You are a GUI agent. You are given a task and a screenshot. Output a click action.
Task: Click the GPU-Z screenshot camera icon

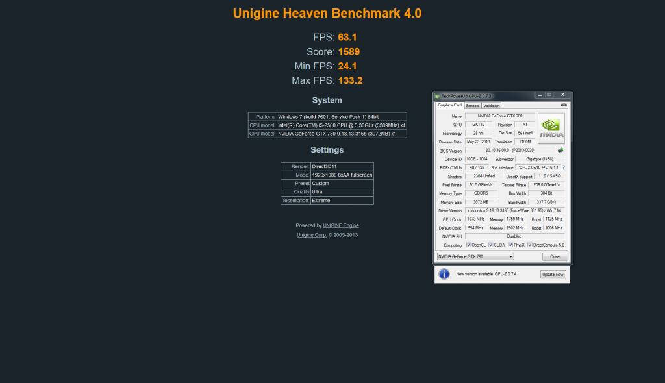(x=564, y=105)
